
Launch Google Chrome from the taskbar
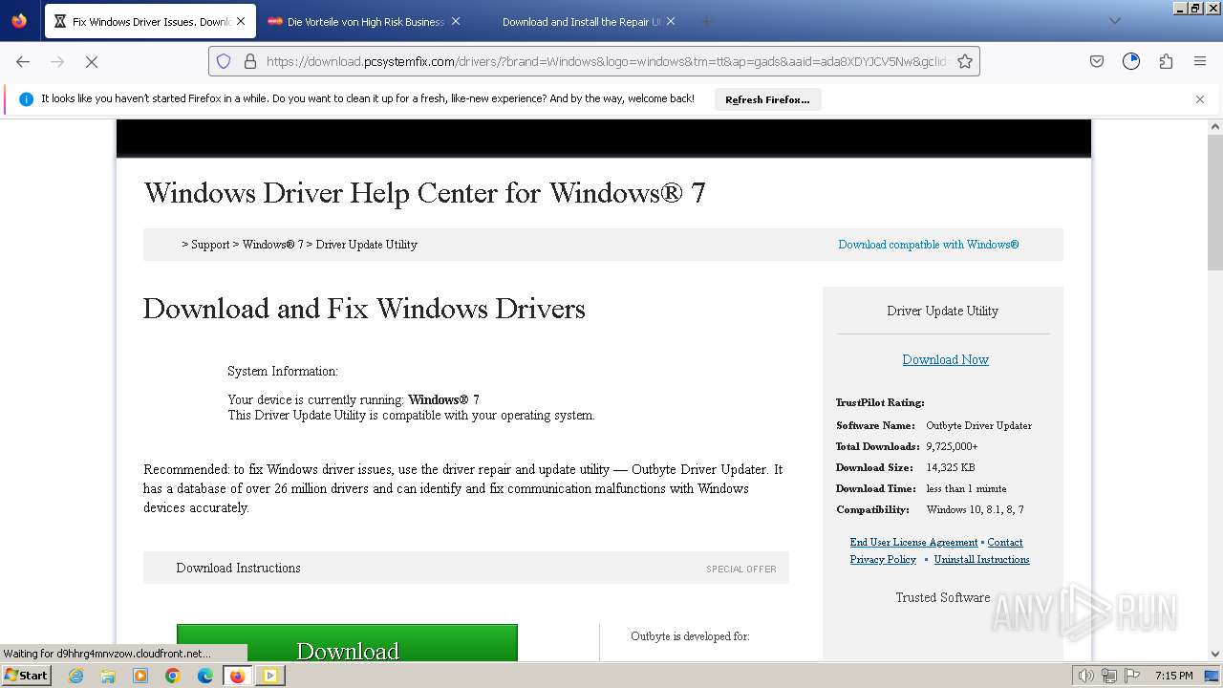[173, 676]
